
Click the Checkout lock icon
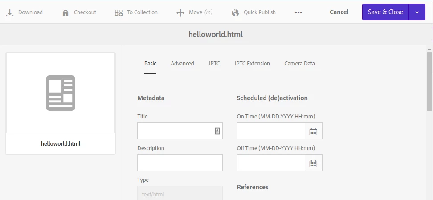65,12
